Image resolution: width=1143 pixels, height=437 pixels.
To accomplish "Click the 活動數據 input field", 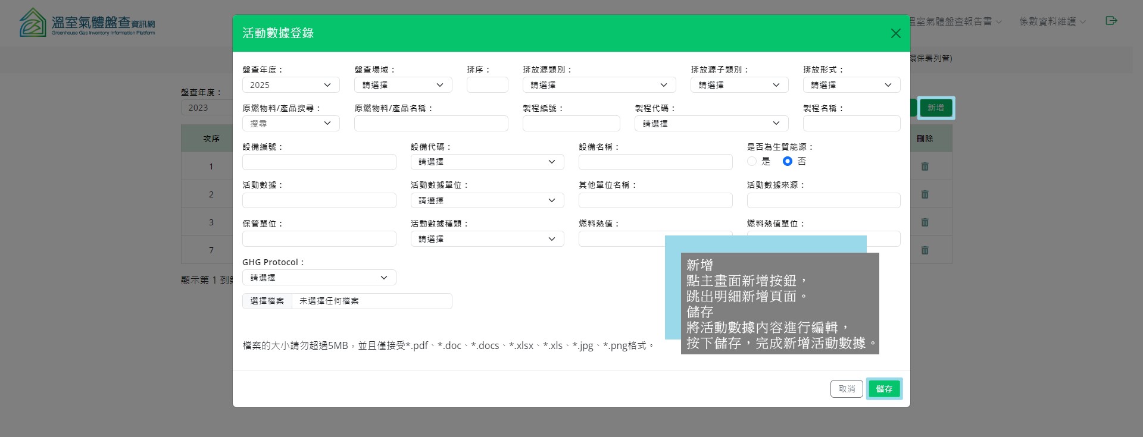I will click(x=318, y=200).
